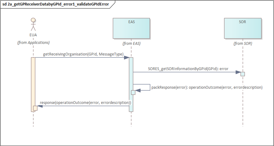Select the small SOR activation box

(243, 74)
